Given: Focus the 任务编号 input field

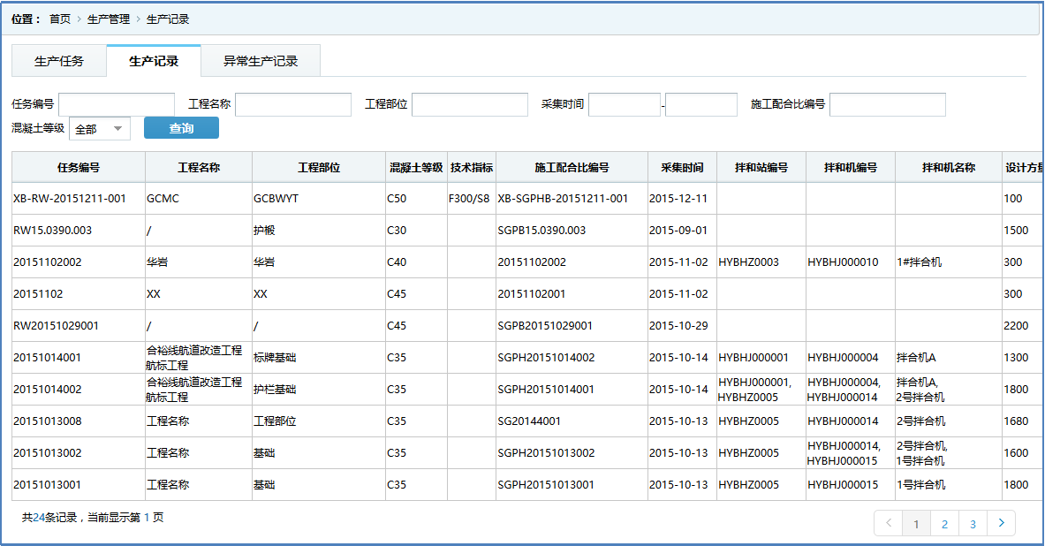Looking at the screenshot, I should coord(117,104).
